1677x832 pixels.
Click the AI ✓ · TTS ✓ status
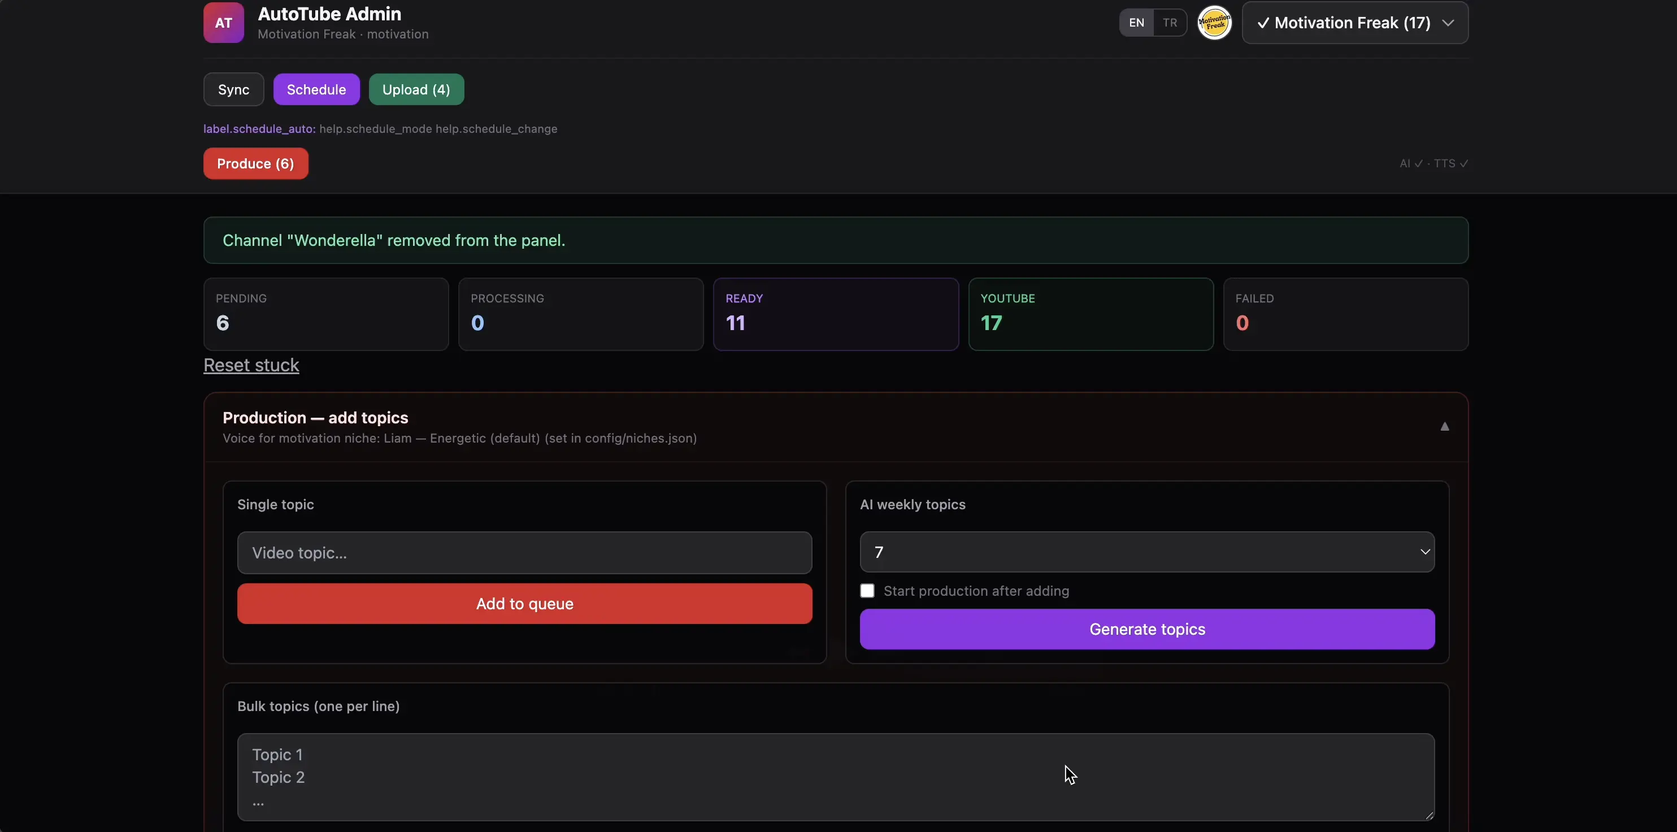pyautogui.click(x=1433, y=163)
